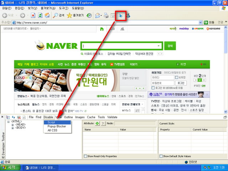Viewport: 228px width, 171px height.
Task: Click the 로그인 login button
Action: click(x=181, y=83)
